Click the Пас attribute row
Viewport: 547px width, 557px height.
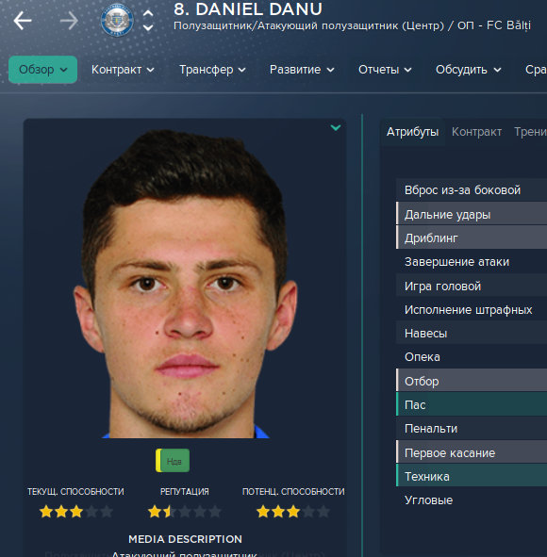[x=472, y=404]
